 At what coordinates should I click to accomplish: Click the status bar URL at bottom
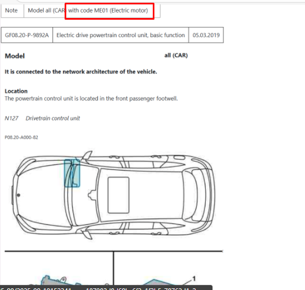pyautogui.click(x=106, y=288)
